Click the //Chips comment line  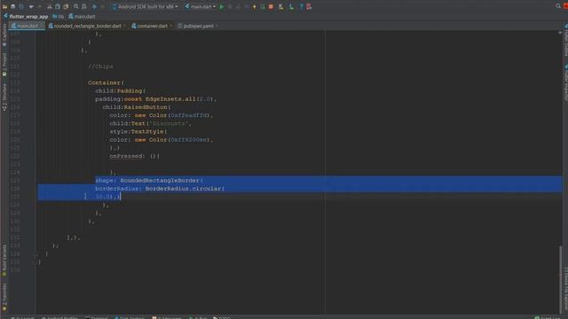(100, 66)
